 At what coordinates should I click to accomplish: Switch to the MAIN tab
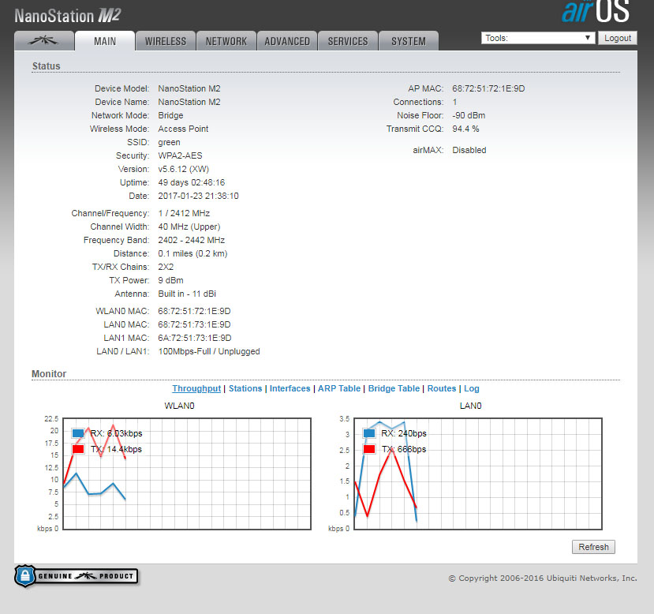tap(105, 41)
